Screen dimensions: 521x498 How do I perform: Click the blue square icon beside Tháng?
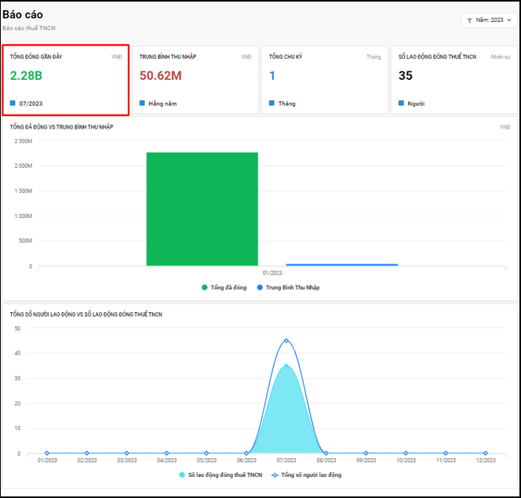[x=271, y=103]
